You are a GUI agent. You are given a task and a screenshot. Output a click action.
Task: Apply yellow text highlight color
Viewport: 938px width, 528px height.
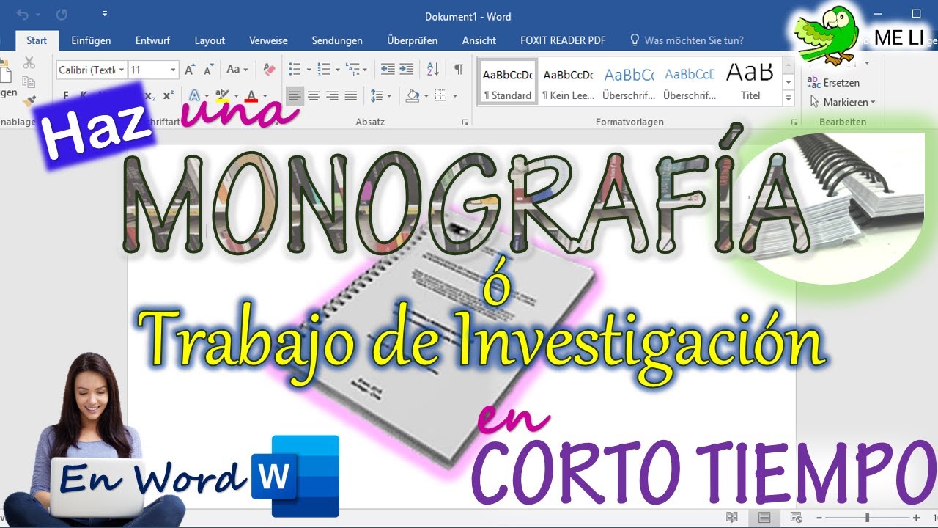click(x=222, y=95)
